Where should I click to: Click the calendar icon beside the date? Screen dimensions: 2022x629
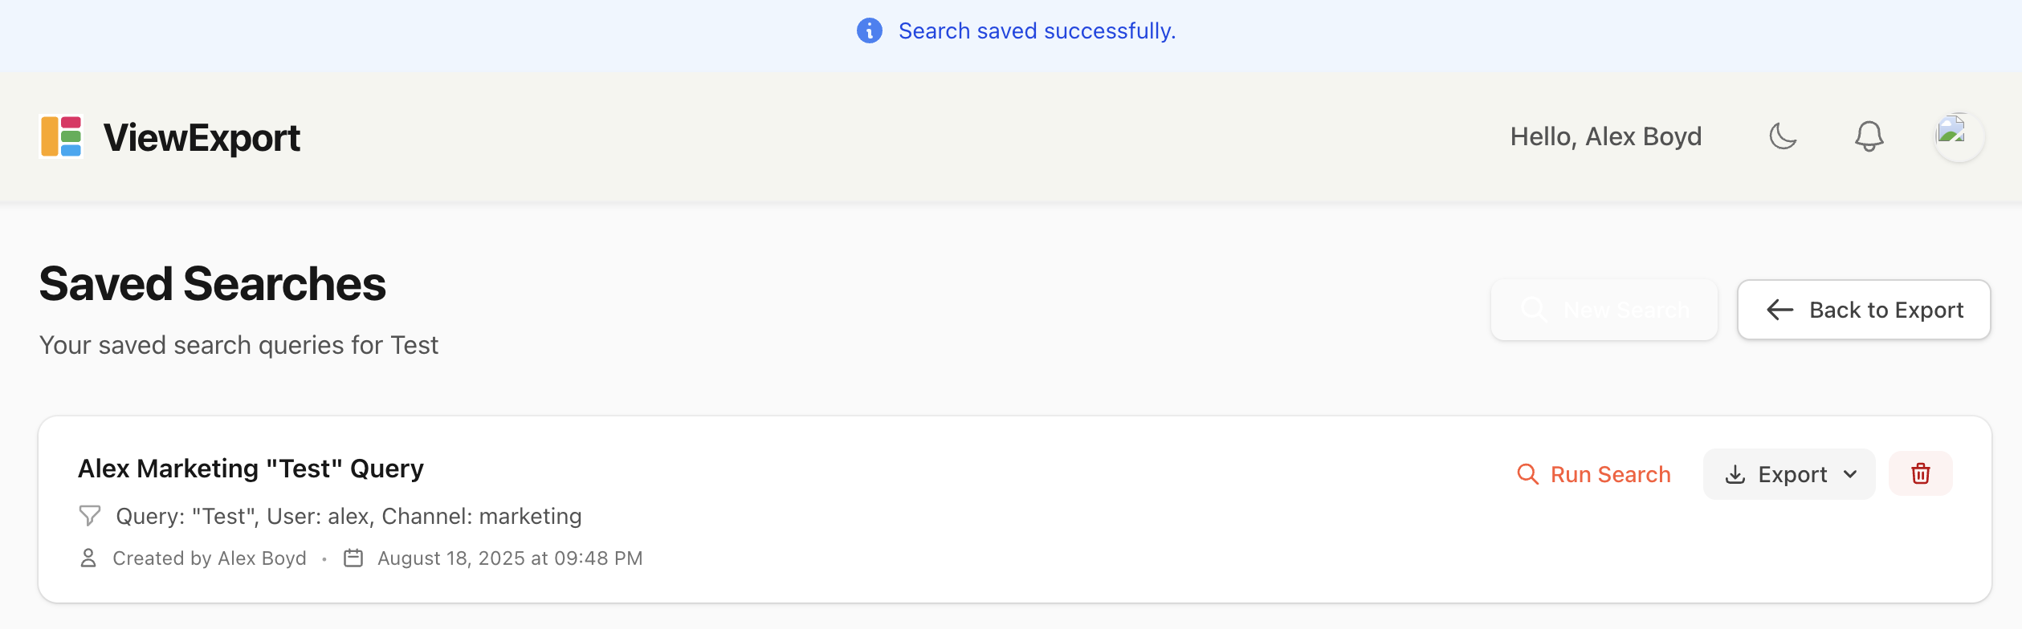click(353, 558)
